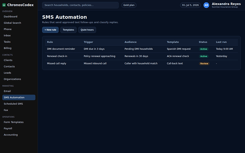This screenshot has height=153, width=245.
Task: Select the DMI document reminder rule
Action: point(61,49)
